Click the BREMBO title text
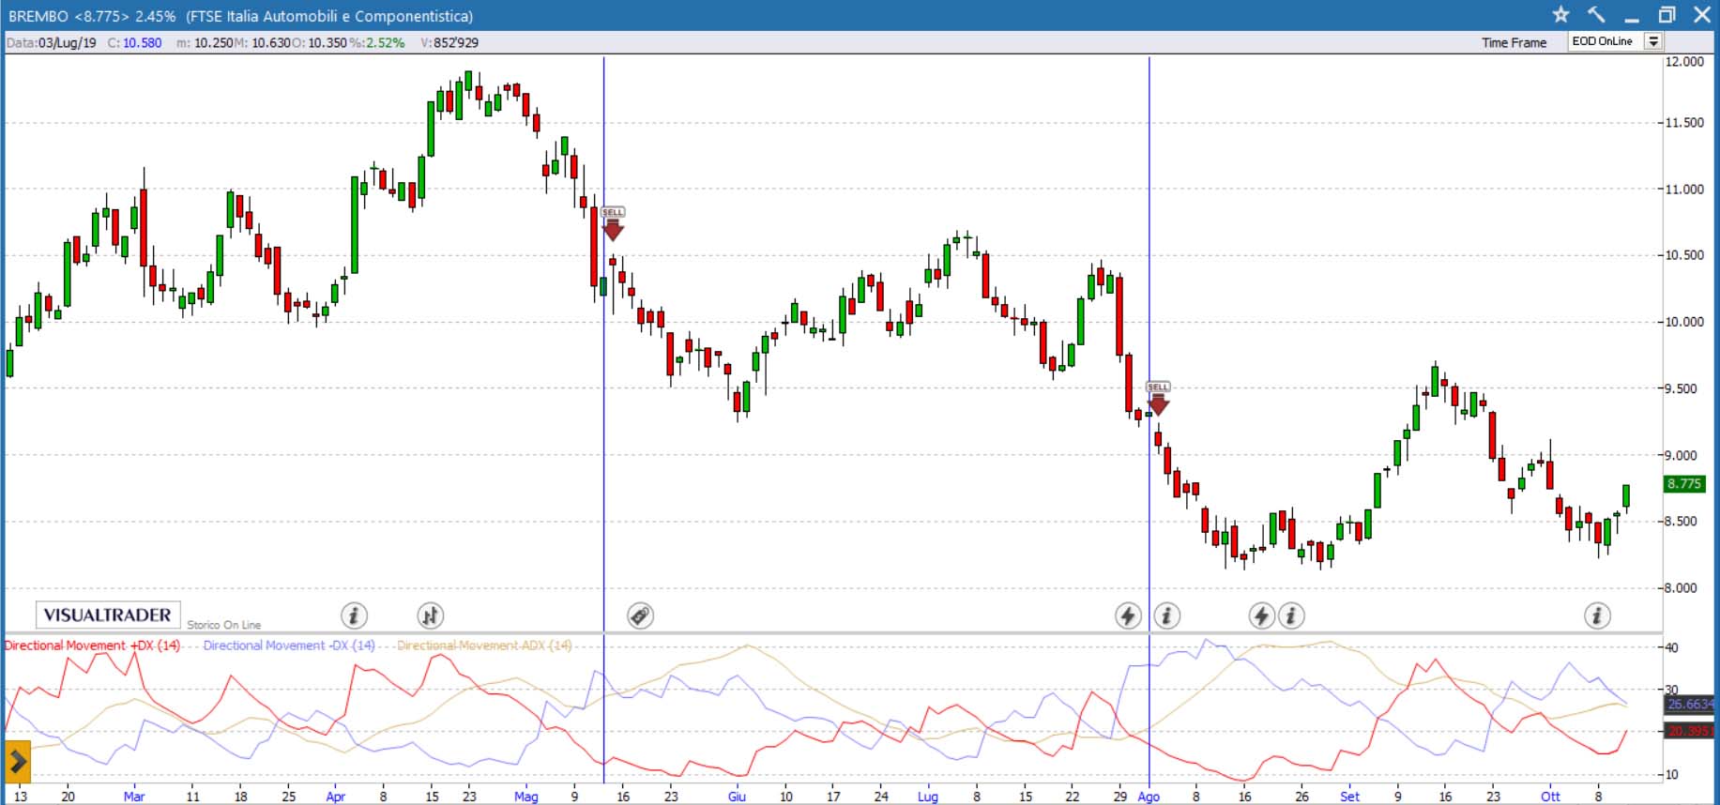 tap(38, 16)
